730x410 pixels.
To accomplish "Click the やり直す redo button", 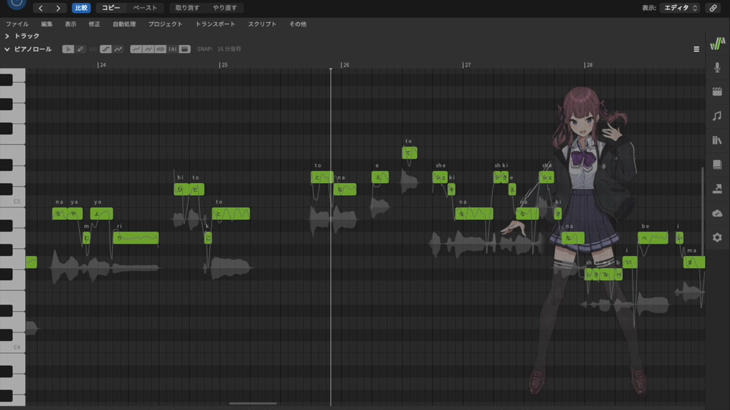I will [225, 8].
